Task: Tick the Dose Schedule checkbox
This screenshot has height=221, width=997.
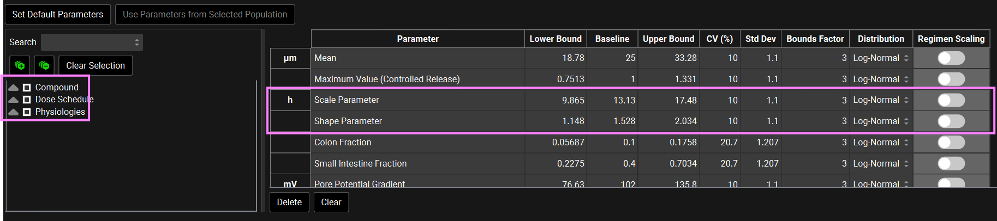Action: [x=27, y=100]
